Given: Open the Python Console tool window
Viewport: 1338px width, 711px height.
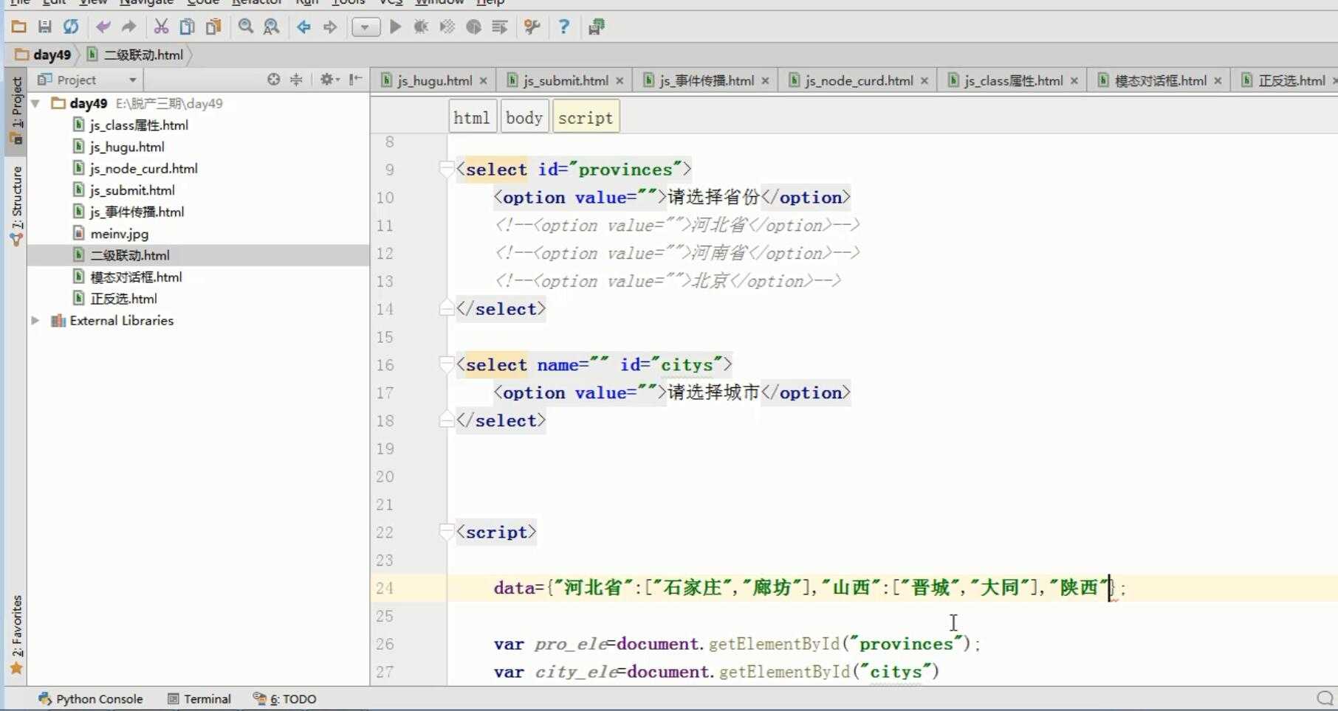Looking at the screenshot, I should (91, 698).
